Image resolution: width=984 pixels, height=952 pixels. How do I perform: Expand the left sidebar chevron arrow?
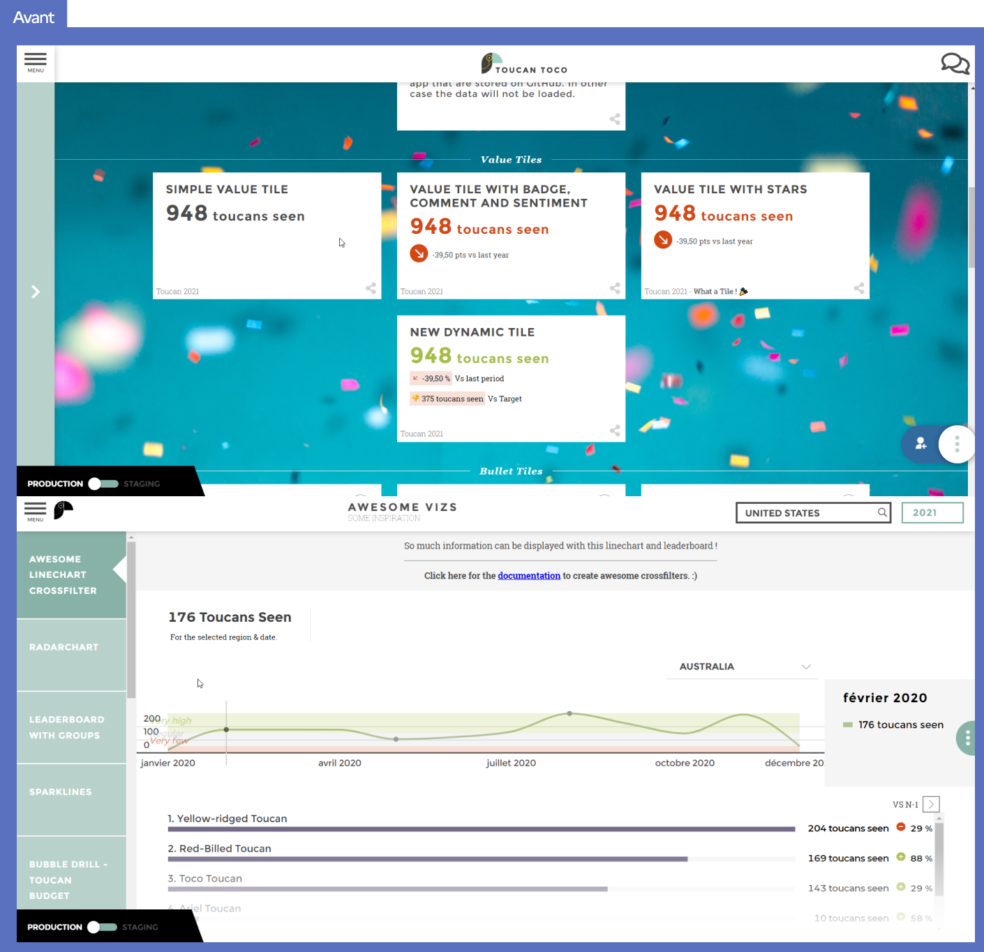[x=36, y=292]
